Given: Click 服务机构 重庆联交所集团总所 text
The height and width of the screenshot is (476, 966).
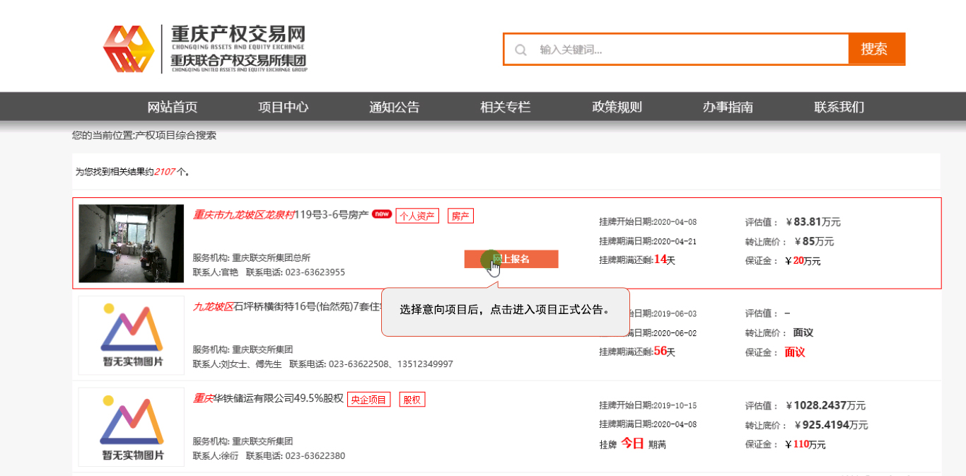Looking at the screenshot, I should pyautogui.click(x=251, y=257).
